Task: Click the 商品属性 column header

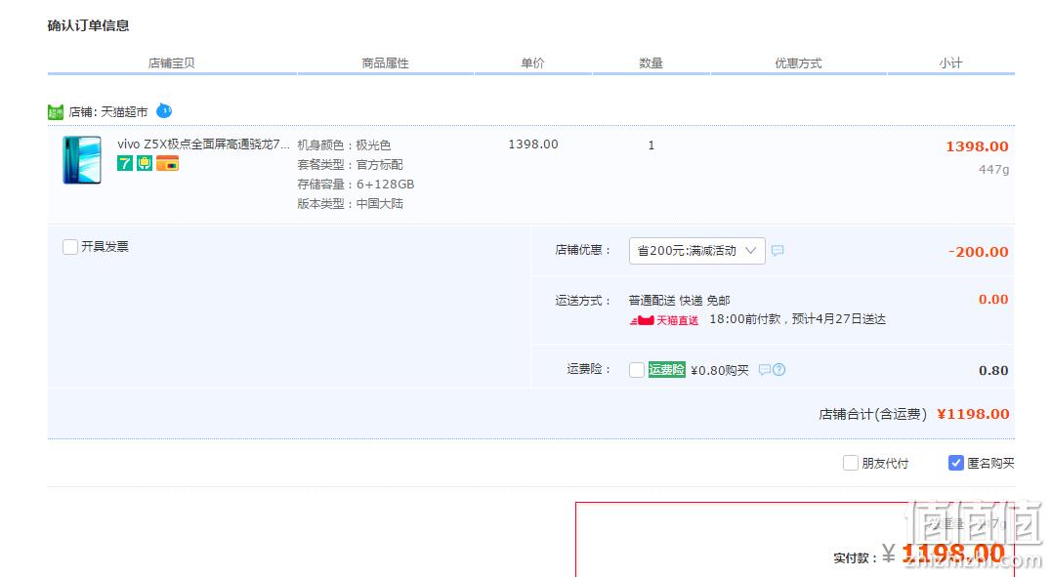Action: click(386, 63)
